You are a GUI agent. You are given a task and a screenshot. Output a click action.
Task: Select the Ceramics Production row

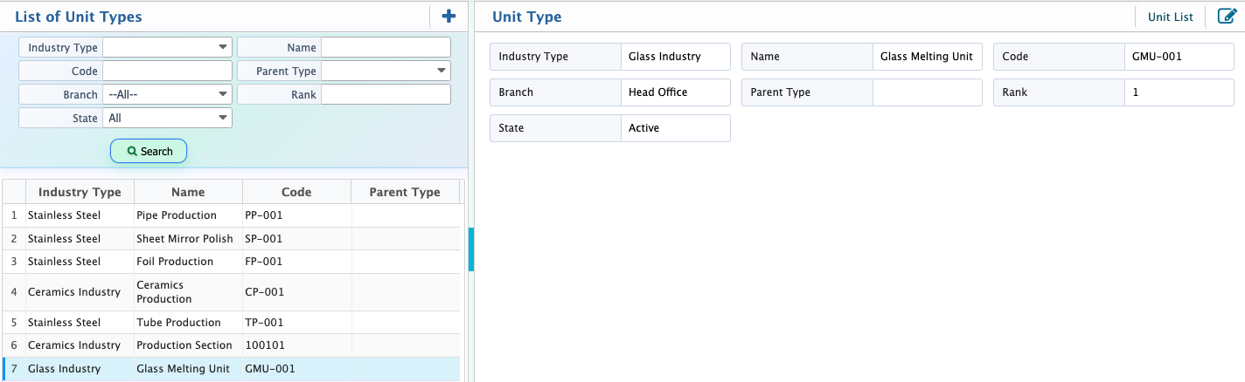(231, 292)
